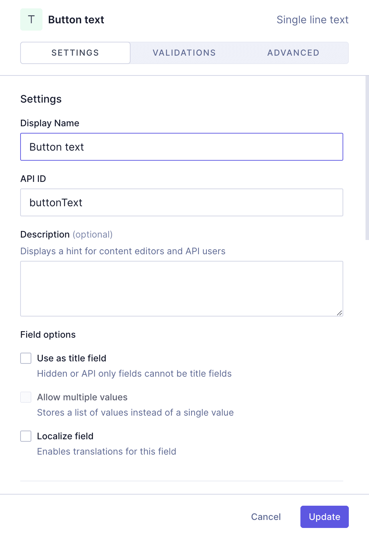
Task: Enable "Localize field" for translations
Action: [x=25, y=436]
